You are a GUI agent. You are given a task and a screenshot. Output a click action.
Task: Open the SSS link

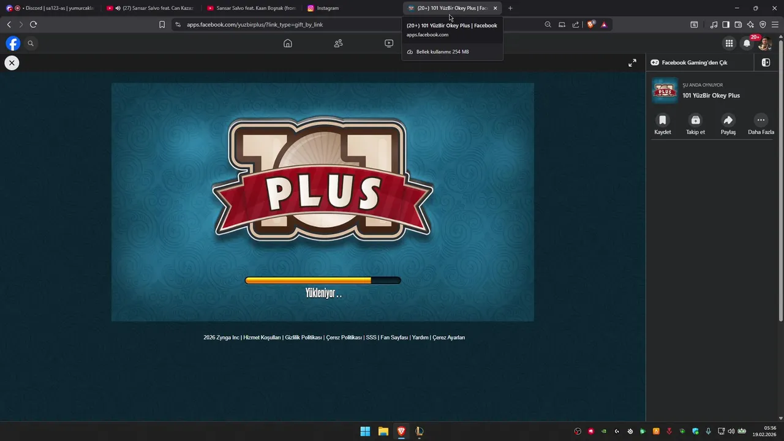(x=371, y=337)
